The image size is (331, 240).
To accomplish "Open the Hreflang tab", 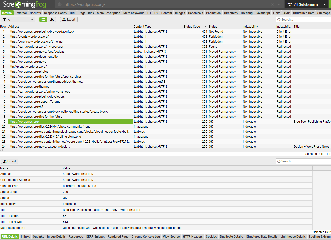I will [x=247, y=13].
